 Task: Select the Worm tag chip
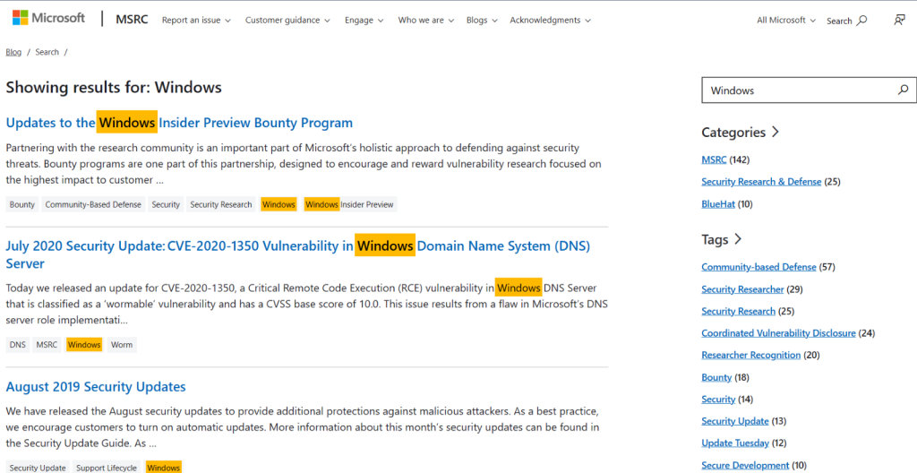pos(122,345)
